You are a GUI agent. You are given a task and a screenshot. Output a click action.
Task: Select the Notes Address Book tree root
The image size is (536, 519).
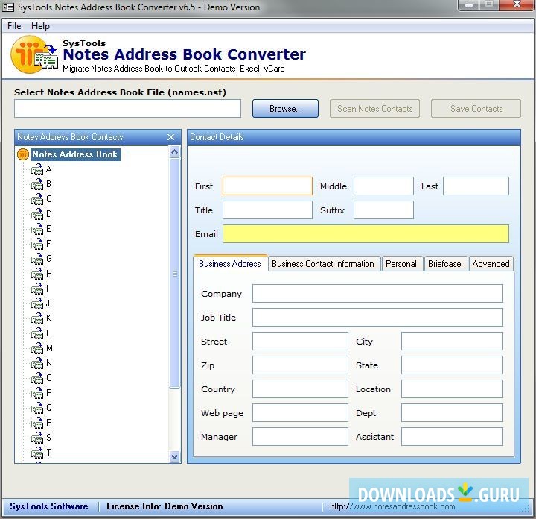(x=75, y=154)
